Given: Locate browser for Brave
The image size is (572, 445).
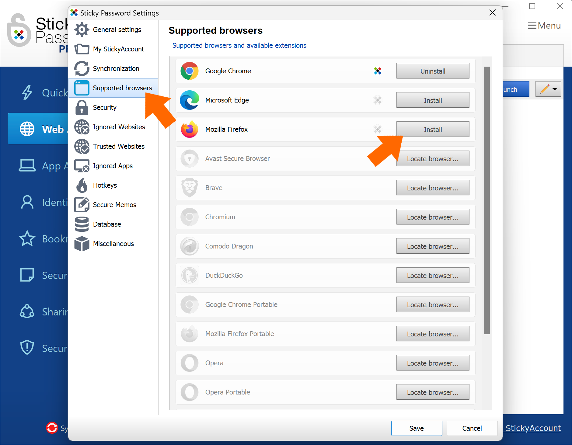Looking at the screenshot, I should [433, 188].
